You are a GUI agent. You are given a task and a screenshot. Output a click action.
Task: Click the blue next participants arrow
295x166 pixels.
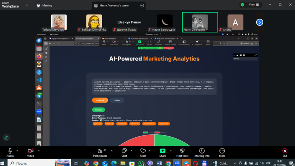260,22
